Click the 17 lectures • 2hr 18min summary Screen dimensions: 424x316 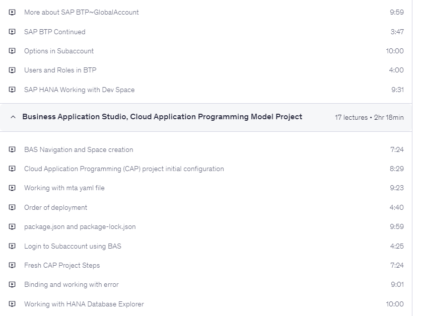tap(369, 117)
